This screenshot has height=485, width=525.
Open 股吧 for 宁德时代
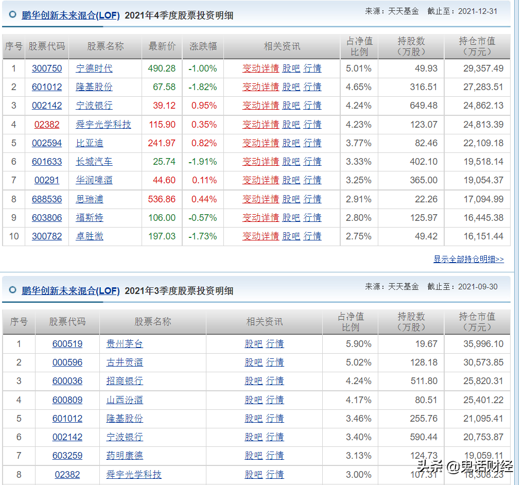[x=291, y=68]
